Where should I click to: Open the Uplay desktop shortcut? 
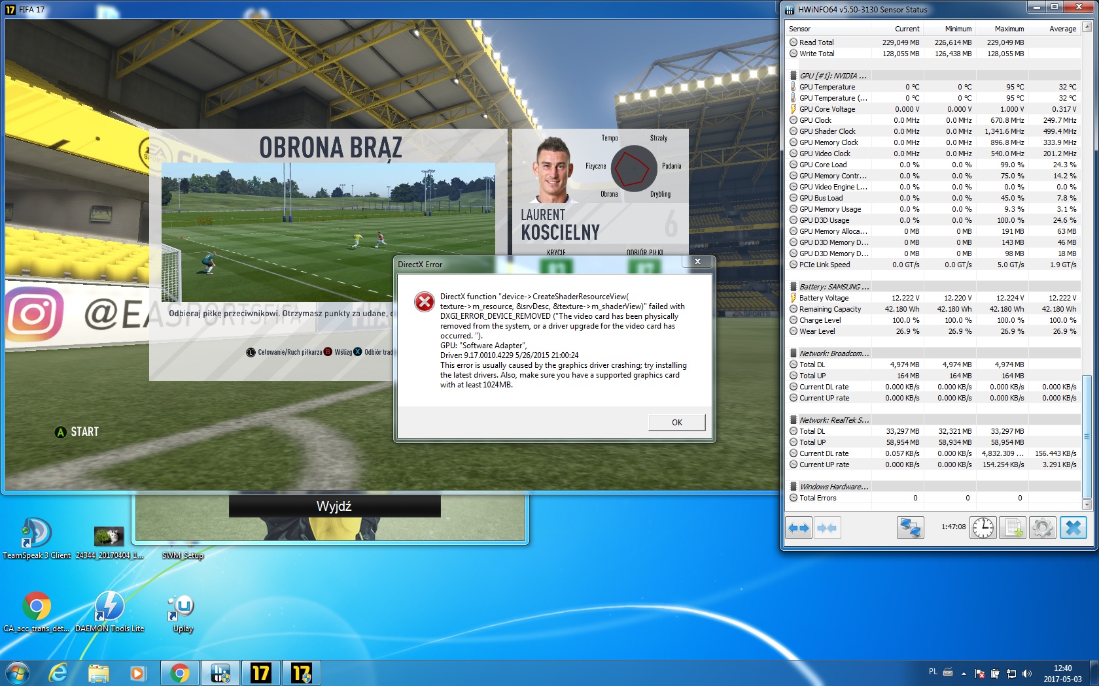pos(183,613)
